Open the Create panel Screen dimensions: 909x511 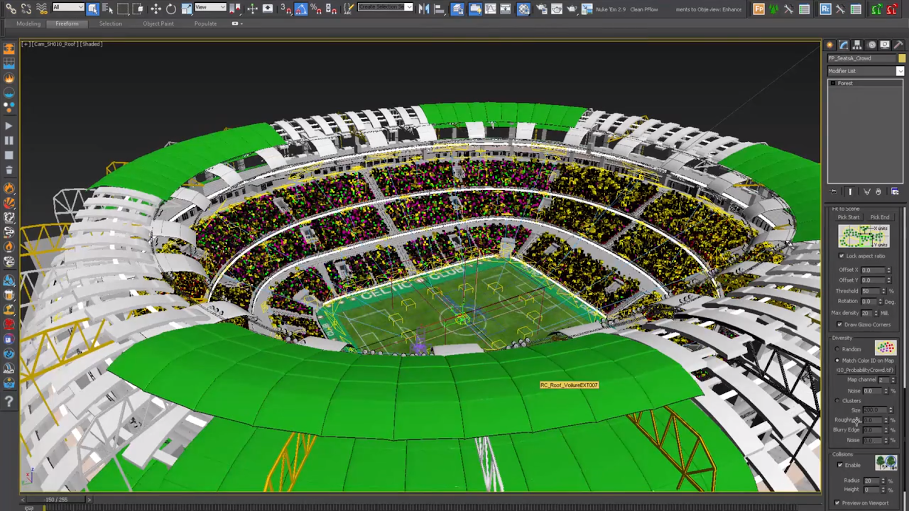coord(830,44)
